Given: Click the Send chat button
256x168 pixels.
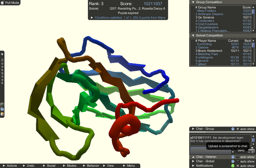Looking at the screenshot, I should pos(241,150).
